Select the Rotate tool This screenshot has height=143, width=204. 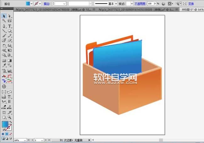(4, 46)
